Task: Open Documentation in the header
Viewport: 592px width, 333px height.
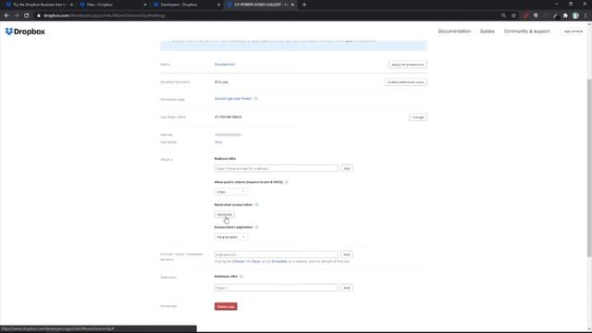Action: coord(454,31)
